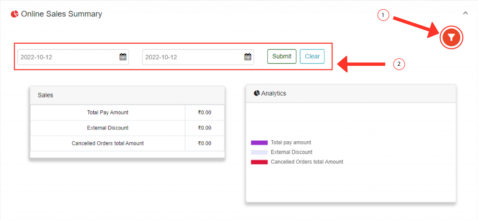Open calendar picker on the second date field

pos(248,57)
